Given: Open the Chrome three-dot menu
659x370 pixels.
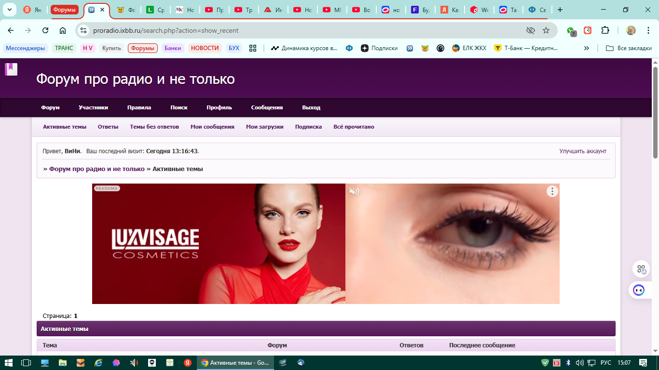Looking at the screenshot, I should (x=648, y=30).
